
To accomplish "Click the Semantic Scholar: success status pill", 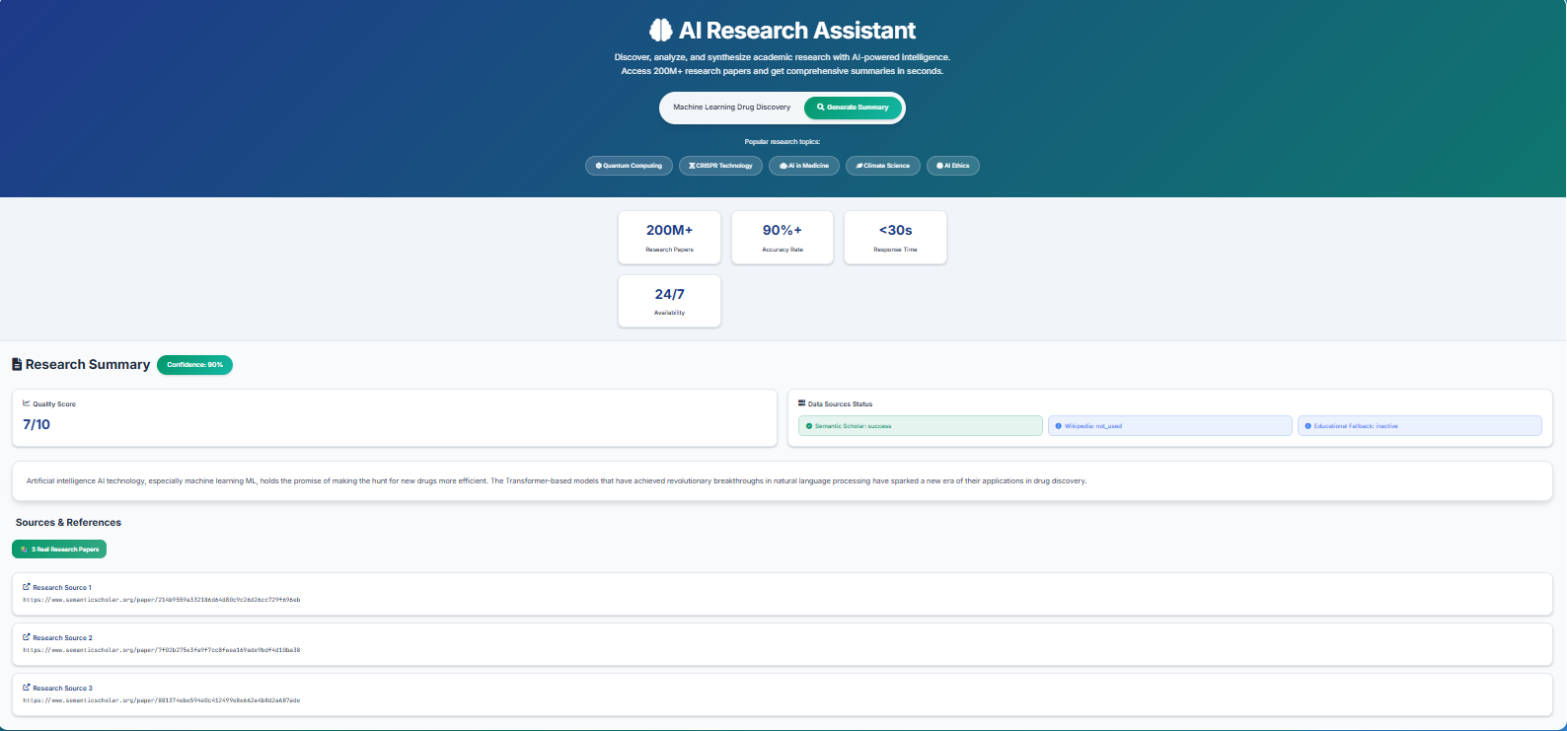I will 920,426.
